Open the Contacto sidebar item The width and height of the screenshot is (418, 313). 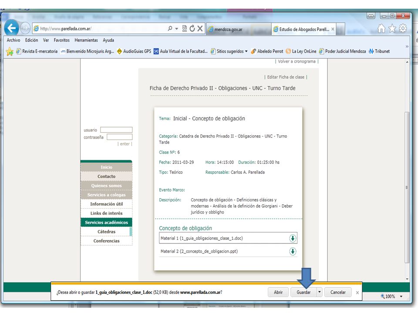[106, 176]
